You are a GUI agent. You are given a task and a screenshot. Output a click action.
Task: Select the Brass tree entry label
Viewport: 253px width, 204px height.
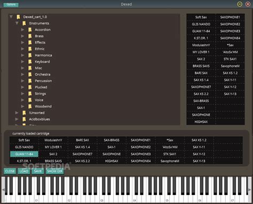click(x=39, y=36)
